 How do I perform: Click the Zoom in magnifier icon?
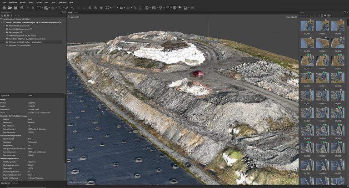[x=90, y=8]
